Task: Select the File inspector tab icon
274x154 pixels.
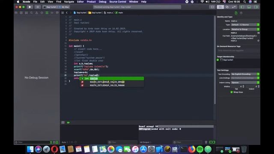Action: pyautogui.click(x=236, y=13)
